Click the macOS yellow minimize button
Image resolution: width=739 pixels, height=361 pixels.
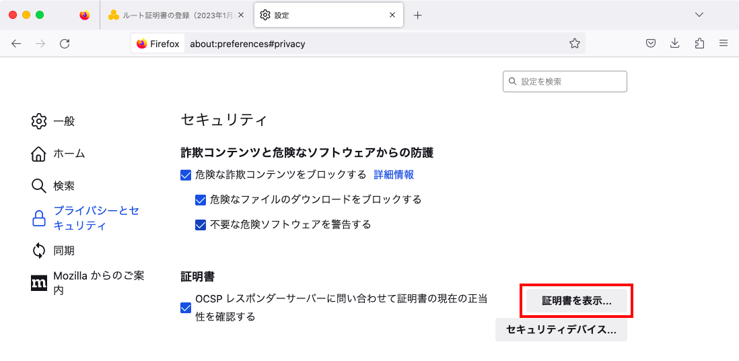(x=26, y=15)
